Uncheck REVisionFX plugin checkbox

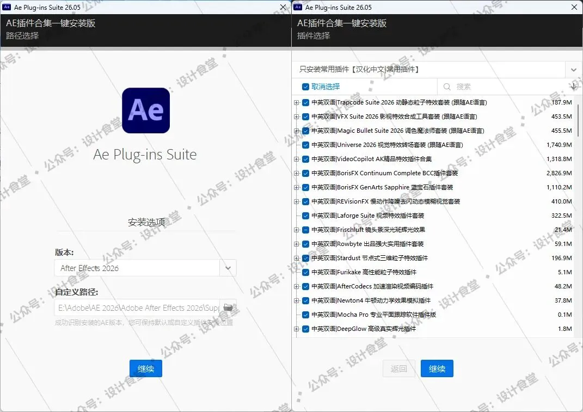point(305,201)
